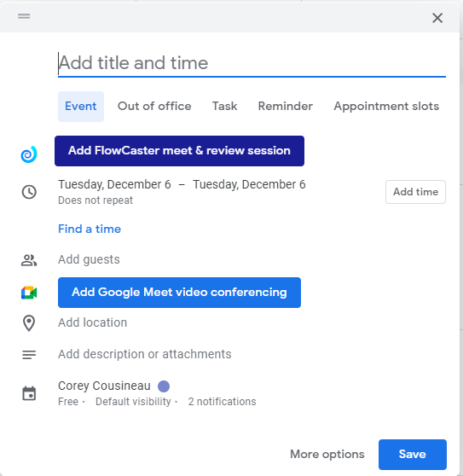Click the calendar icon beside Corey Cousineau
Image resolution: width=463 pixels, height=476 pixels.
[29, 393]
